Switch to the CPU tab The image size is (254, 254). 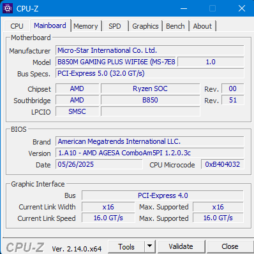click(17, 26)
